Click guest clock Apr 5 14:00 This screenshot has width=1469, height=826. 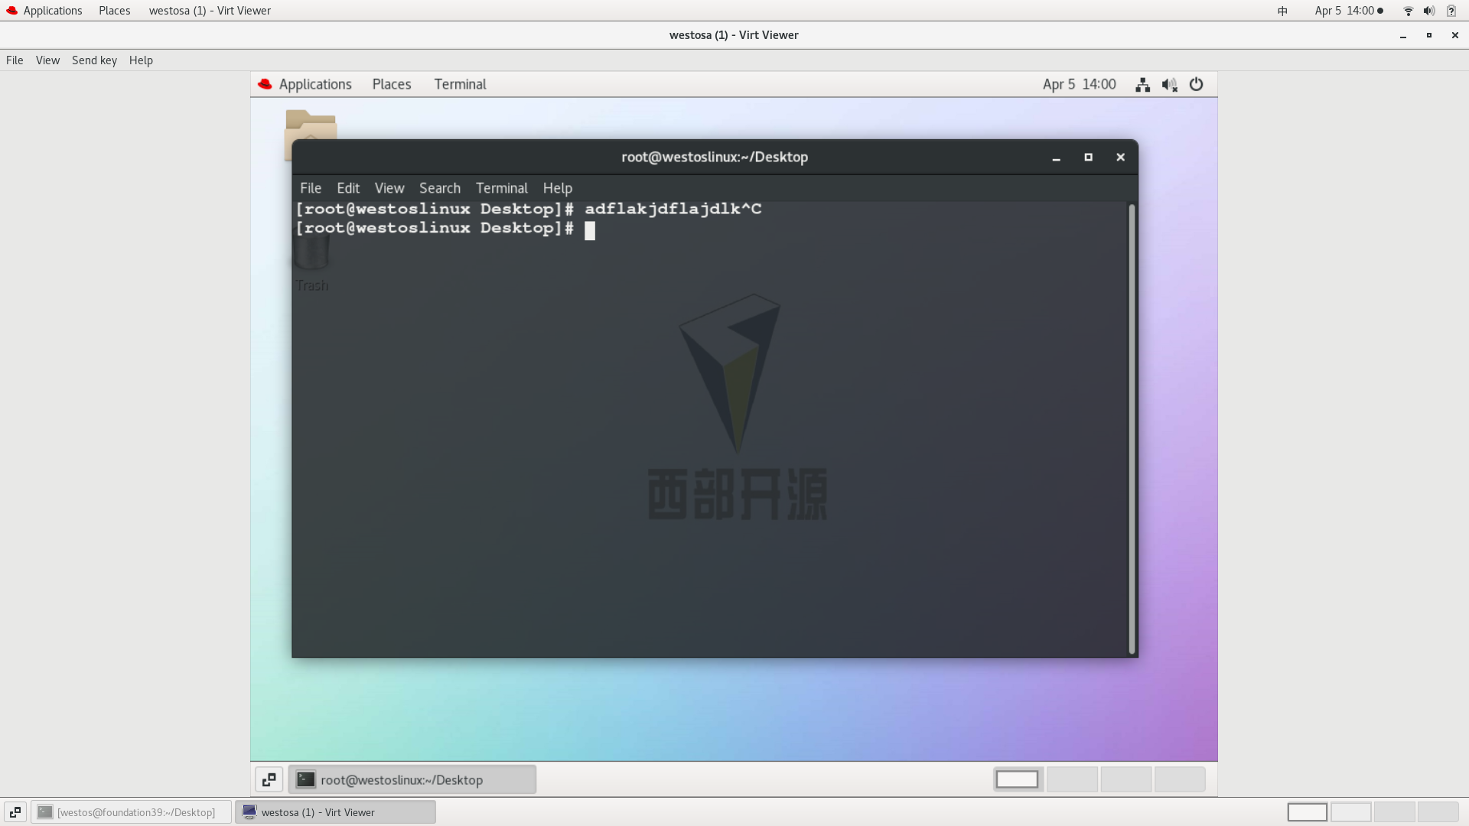(x=1079, y=84)
